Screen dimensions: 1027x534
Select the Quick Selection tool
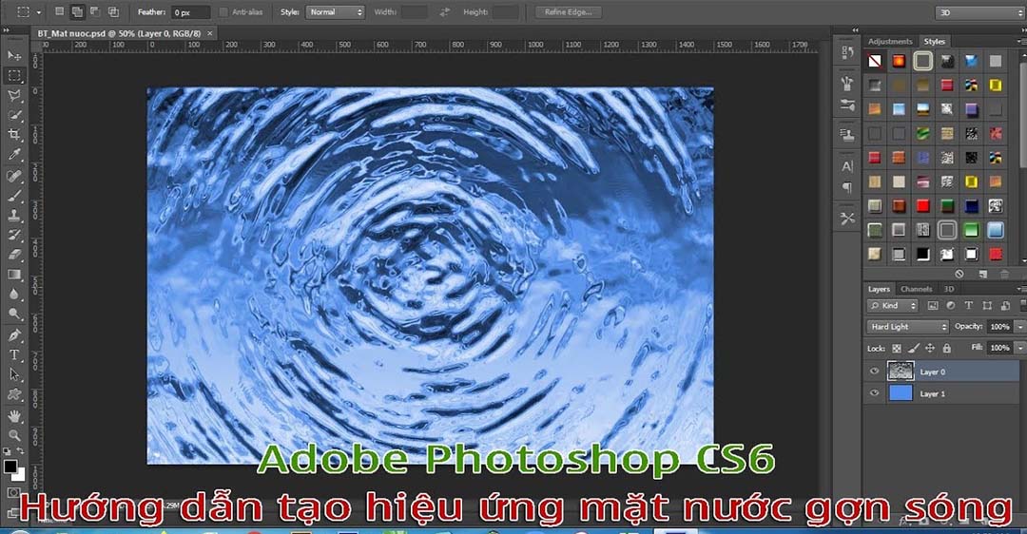tap(13, 115)
